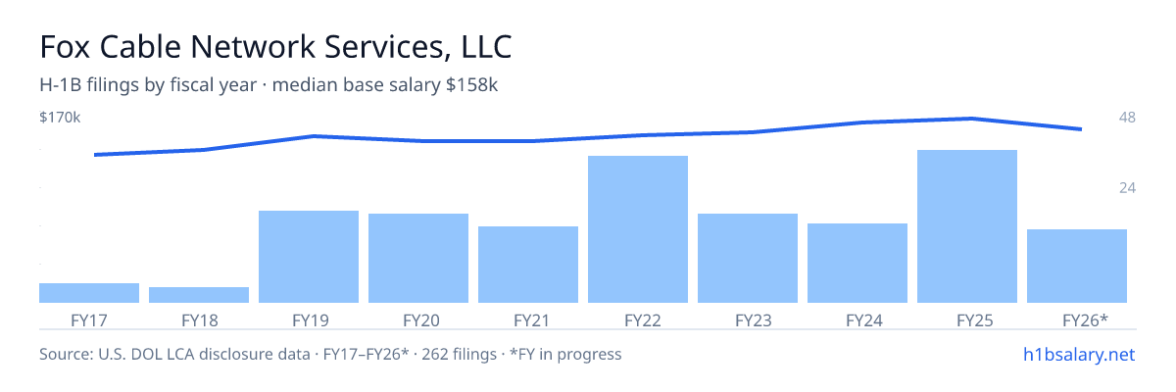Click the FY17 filings bar
The image size is (1176, 392).
coord(89,293)
